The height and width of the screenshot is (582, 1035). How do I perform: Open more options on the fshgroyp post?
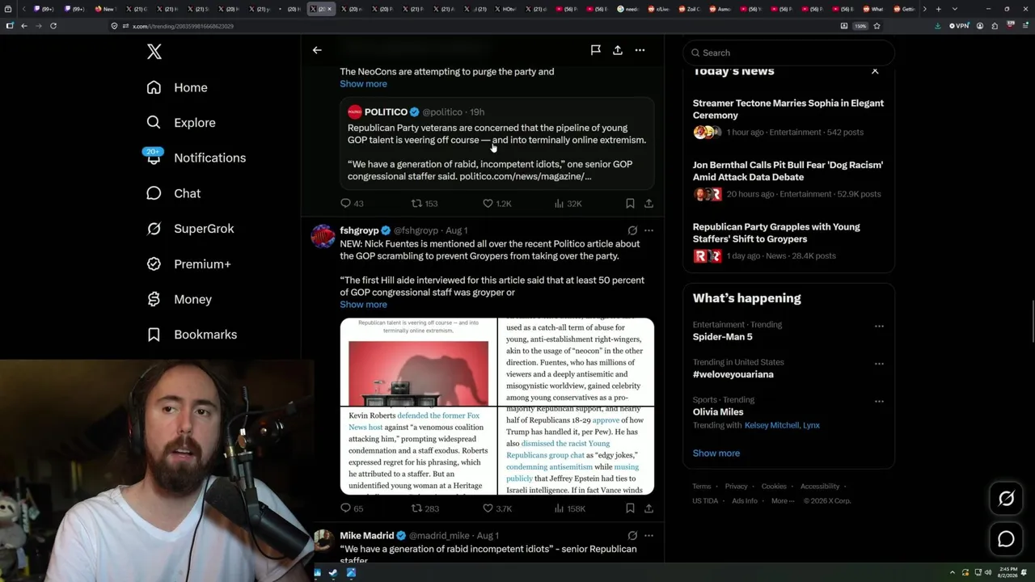pos(648,230)
